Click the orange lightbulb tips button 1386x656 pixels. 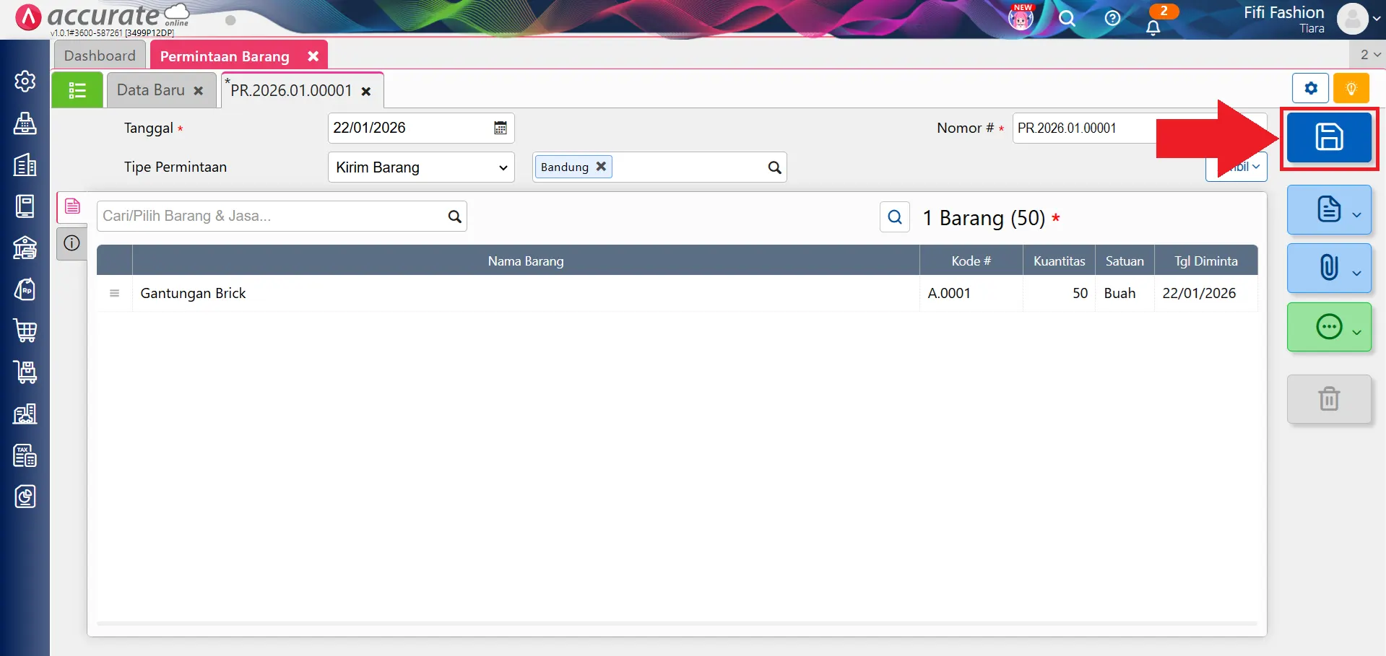click(1351, 89)
